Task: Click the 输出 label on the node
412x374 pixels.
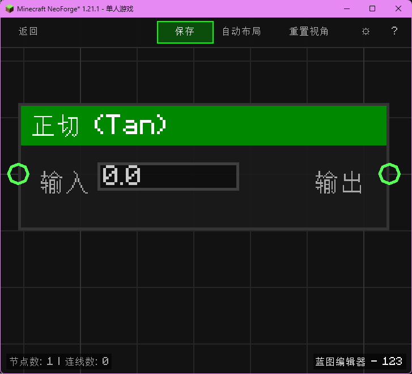Action: tap(338, 183)
